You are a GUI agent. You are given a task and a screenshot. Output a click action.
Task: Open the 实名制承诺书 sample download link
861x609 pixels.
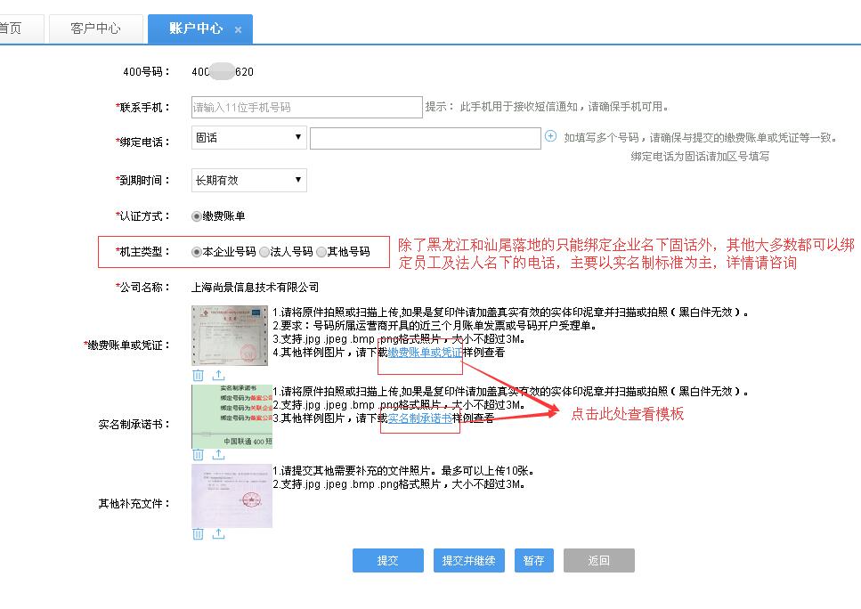click(419, 418)
